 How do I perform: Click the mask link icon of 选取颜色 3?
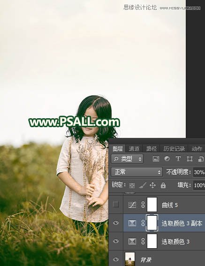pos(143,241)
